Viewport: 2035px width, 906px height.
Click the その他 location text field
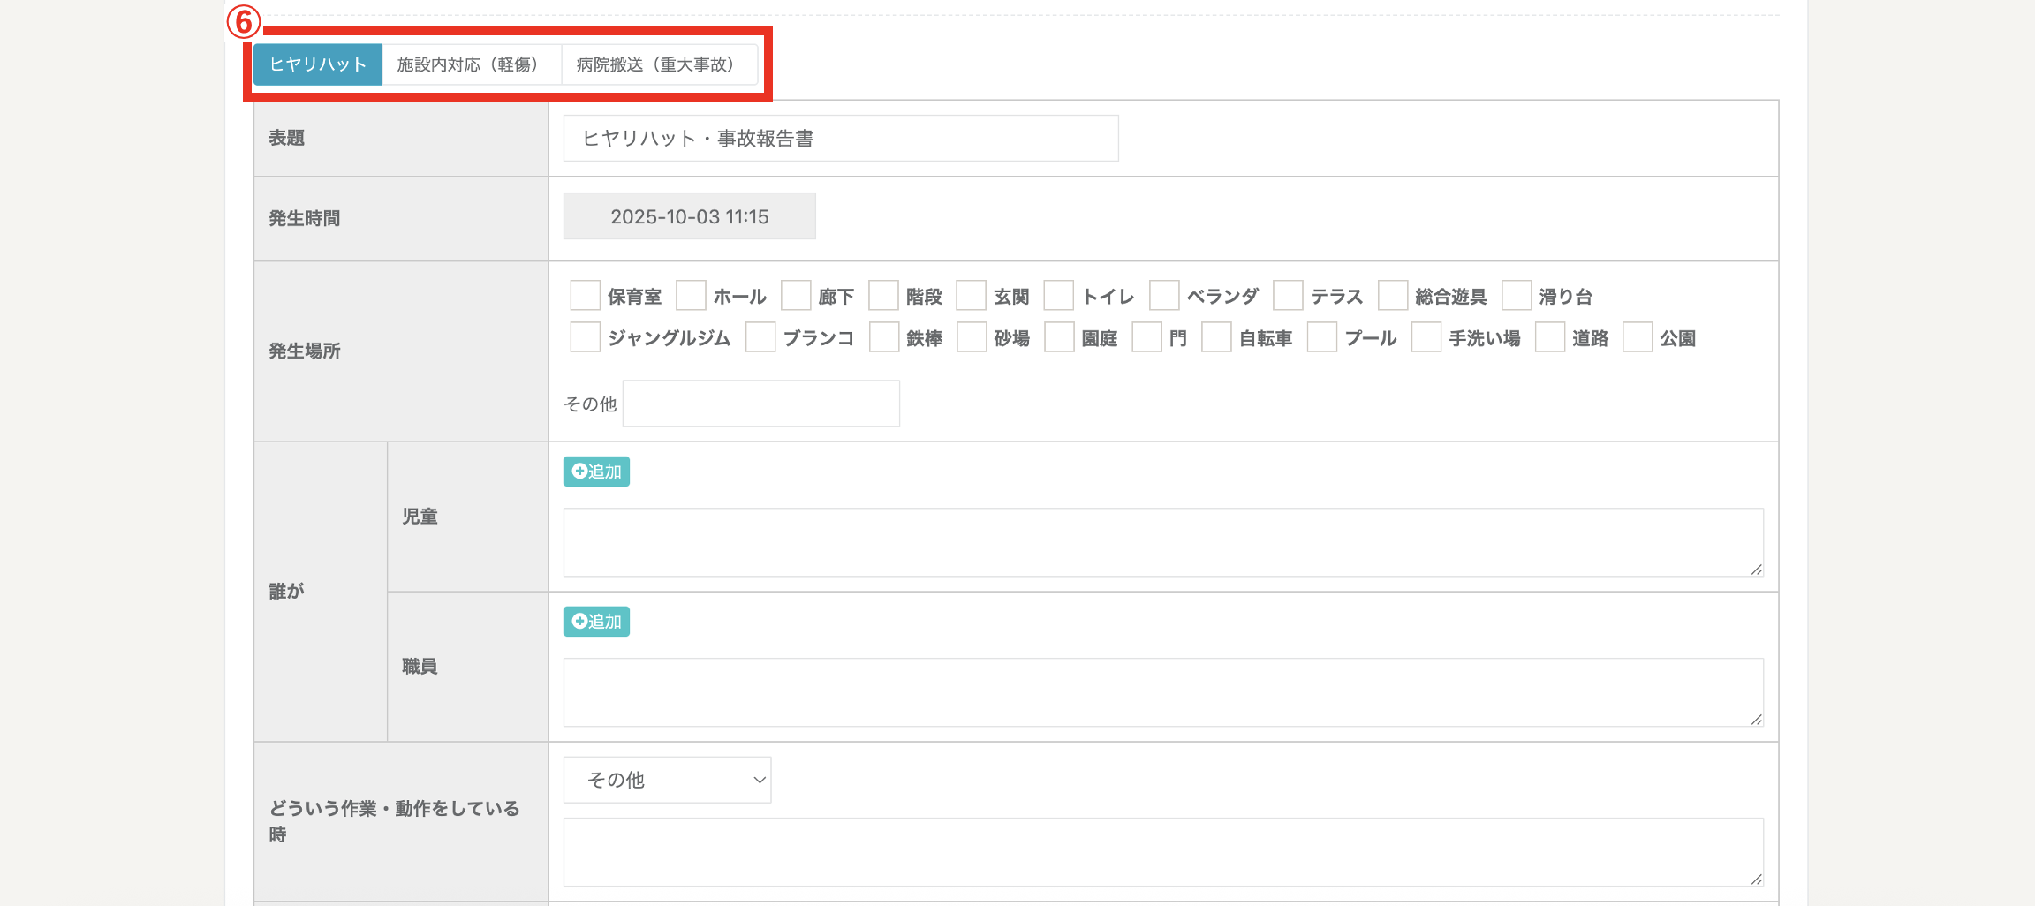760,404
